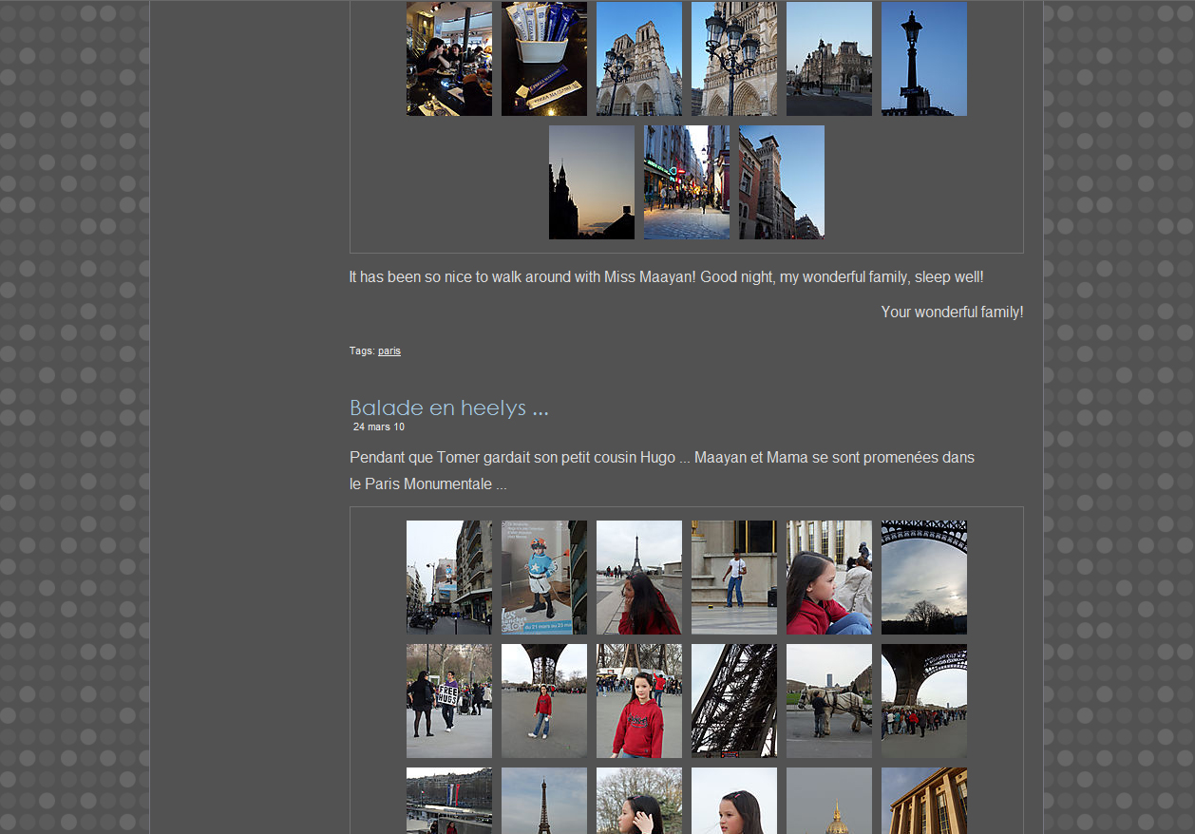The image size is (1195, 834).
Task: Open the 'Free Hugs' sign photo
Action: [x=448, y=701]
